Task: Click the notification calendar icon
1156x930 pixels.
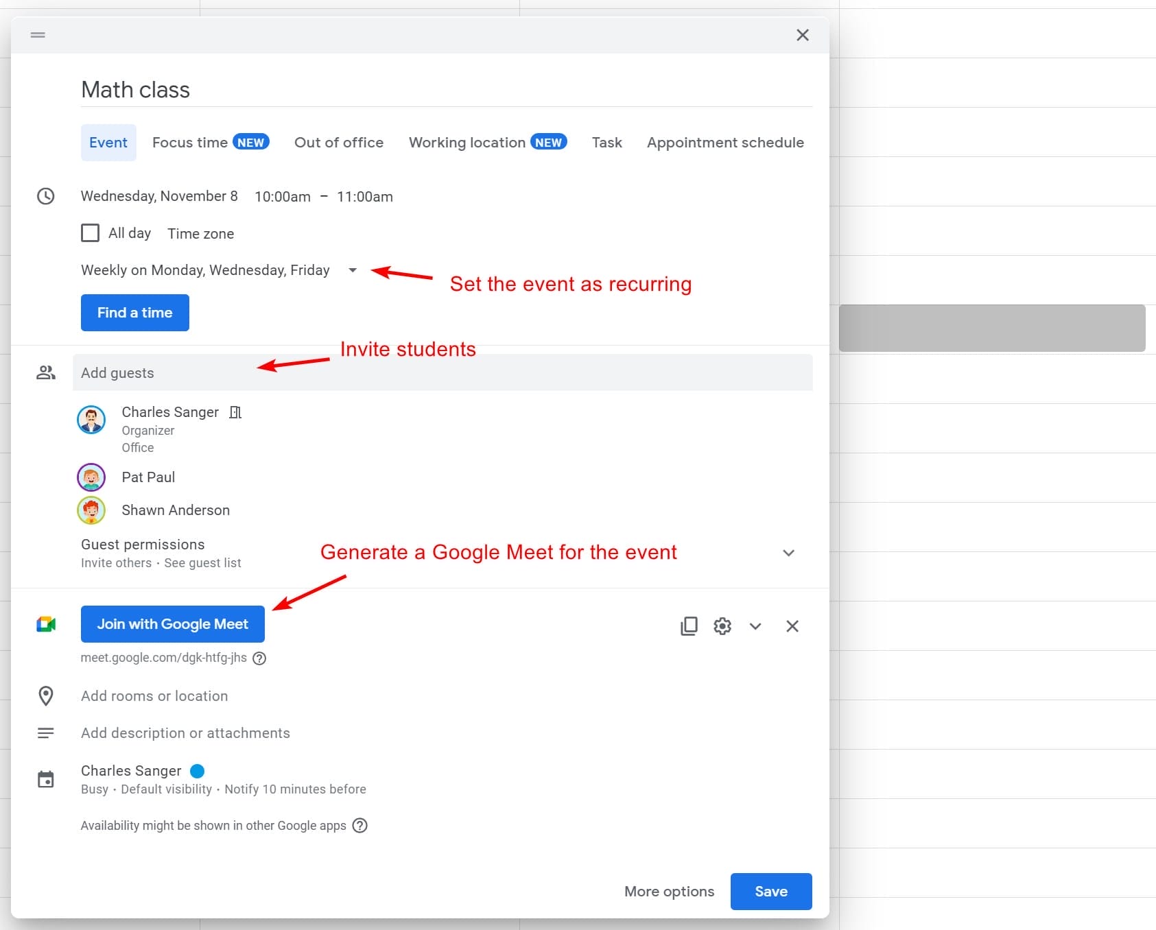Action: coord(45,779)
